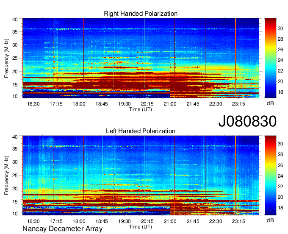The image size is (288, 234).
Task: Click the dB label under the Right Handed colorbar
Action: pyautogui.click(x=270, y=103)
